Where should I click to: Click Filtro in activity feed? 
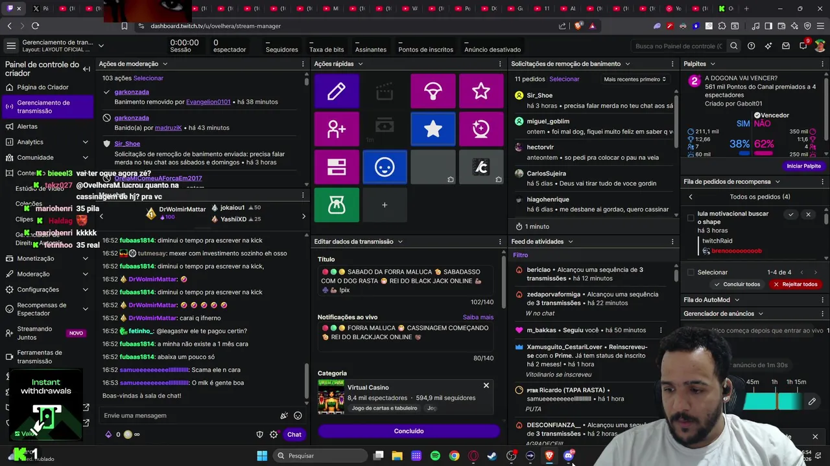click(x=520, y=255)
